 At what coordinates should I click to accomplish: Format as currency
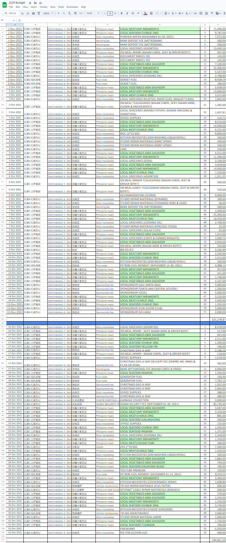[58, 13]
